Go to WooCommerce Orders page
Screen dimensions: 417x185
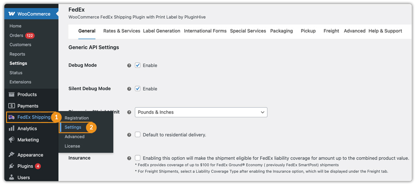tap(17, 35)
